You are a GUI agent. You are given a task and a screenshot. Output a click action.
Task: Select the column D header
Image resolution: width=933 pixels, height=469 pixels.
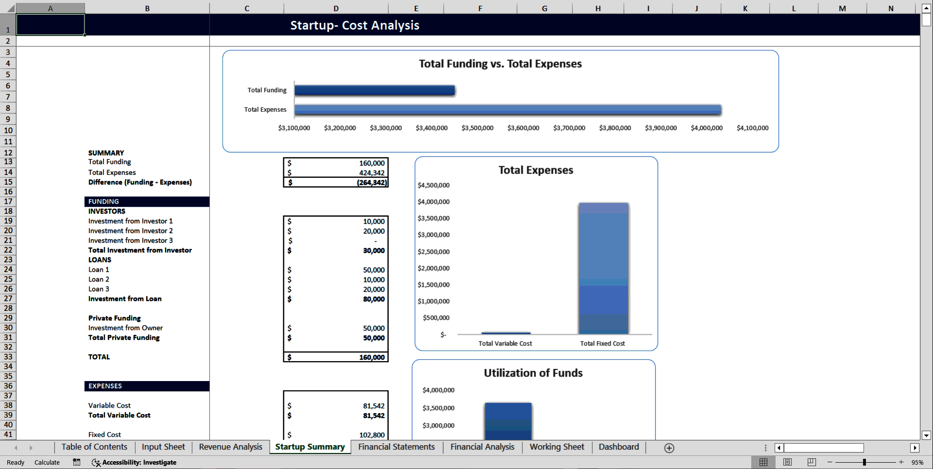pos(336,8)
